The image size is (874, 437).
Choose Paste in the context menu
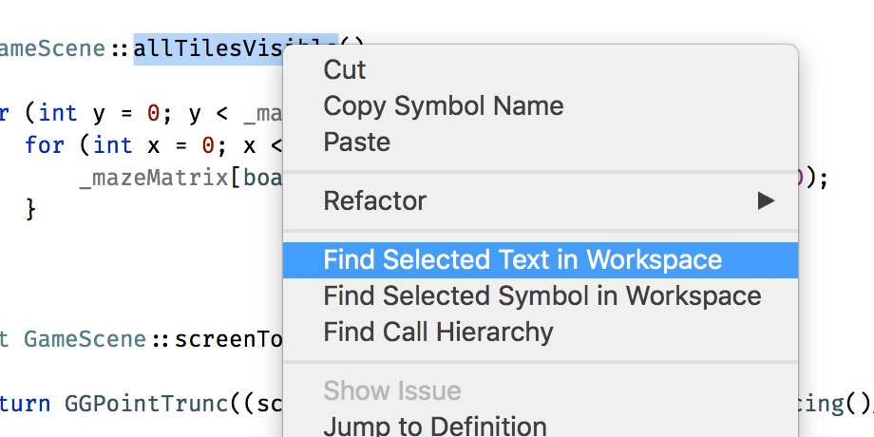coord(541,142)
